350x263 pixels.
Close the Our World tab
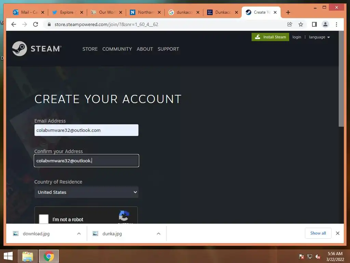pos(121,12)
